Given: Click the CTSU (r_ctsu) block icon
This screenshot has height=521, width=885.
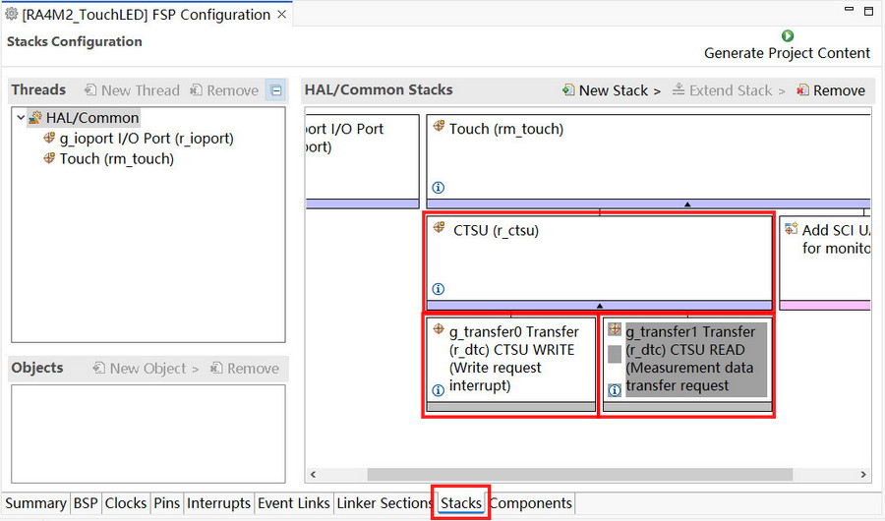Looking at the screenshot, I should click(x=439, y=227).
